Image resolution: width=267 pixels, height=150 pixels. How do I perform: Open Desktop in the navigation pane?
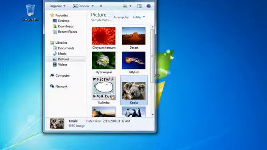point(64,21)
